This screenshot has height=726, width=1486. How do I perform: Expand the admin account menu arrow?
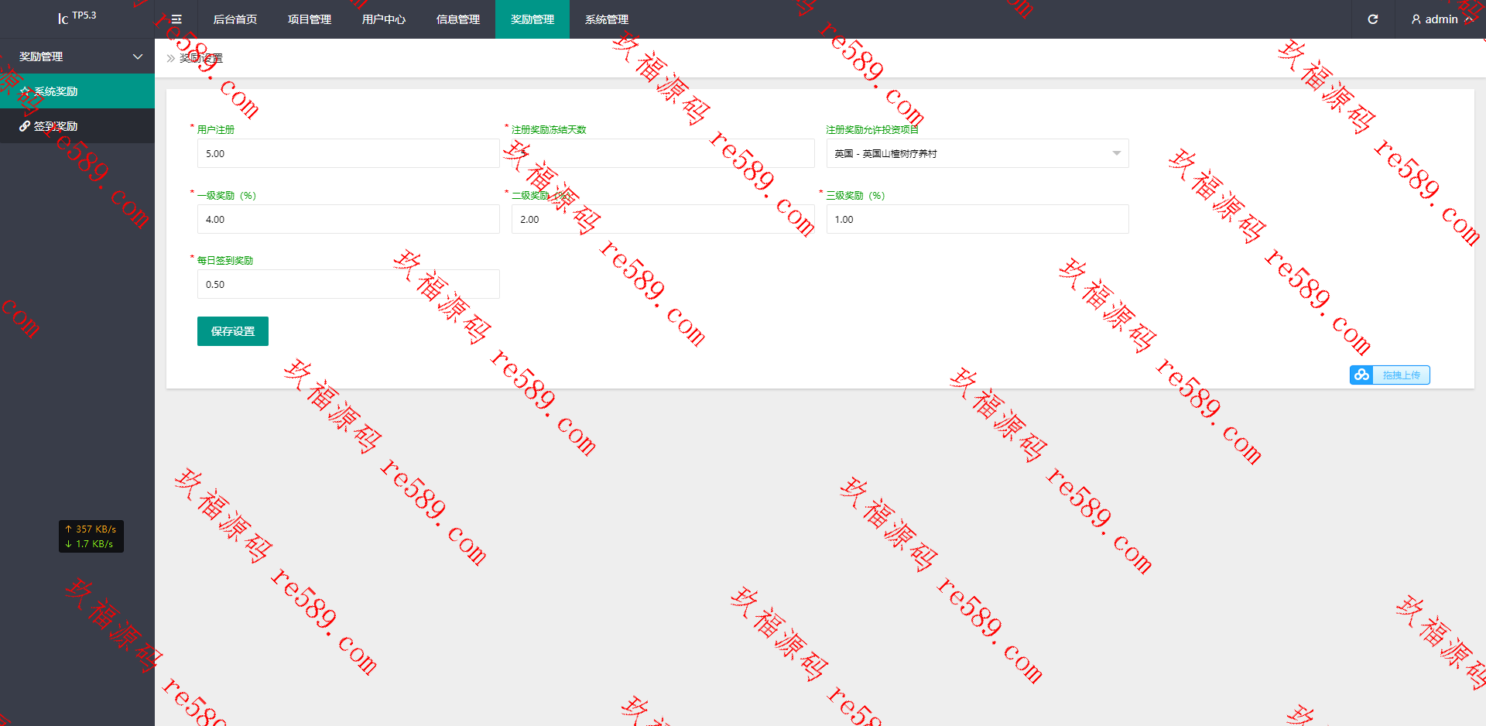coord(1468,19)
